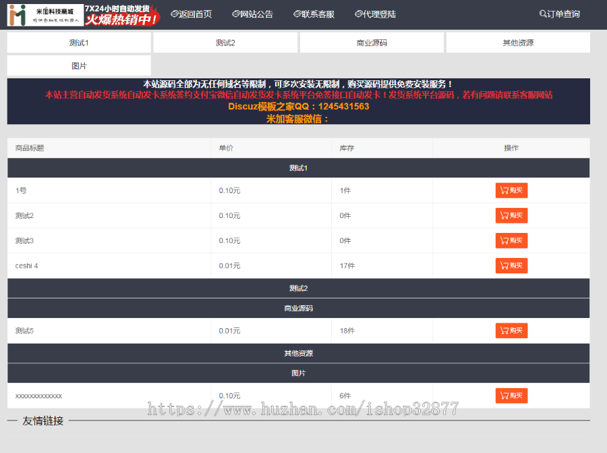Click the 火爆热销中 promotional banner
Viewport: 607px width, 453px height.
[x=122, y=15]
